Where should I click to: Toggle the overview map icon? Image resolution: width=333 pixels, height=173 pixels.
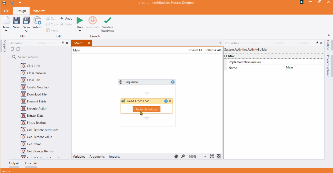pos(218,156)
